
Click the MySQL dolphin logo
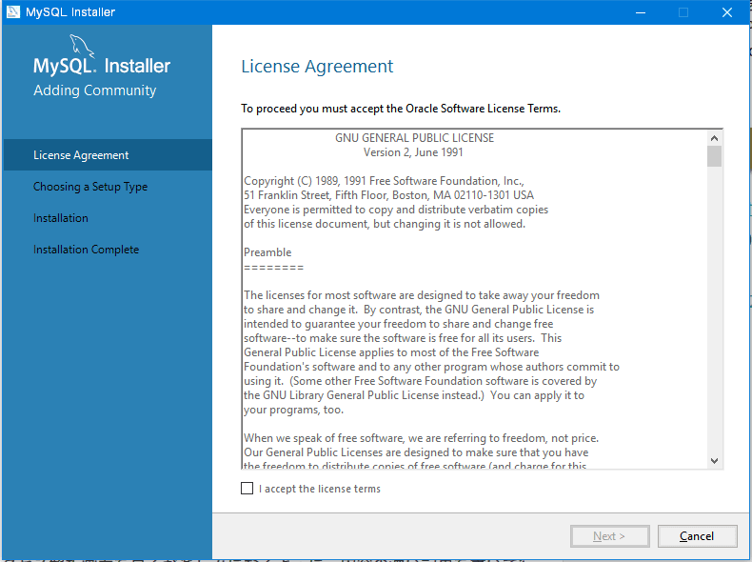(x=83, y=47)
